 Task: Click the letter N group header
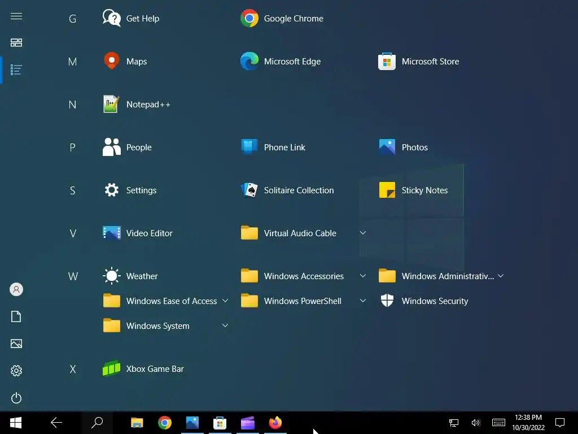(x=73, y=105)
